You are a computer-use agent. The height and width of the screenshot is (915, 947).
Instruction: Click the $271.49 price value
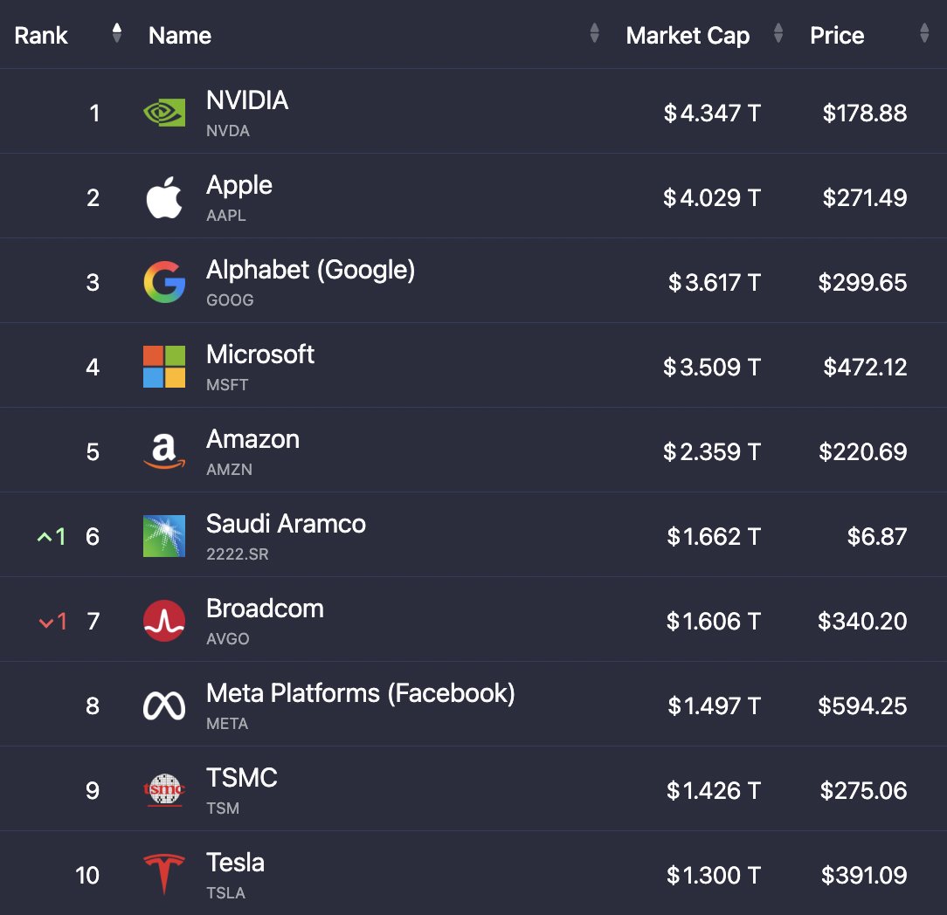point(865,198)
